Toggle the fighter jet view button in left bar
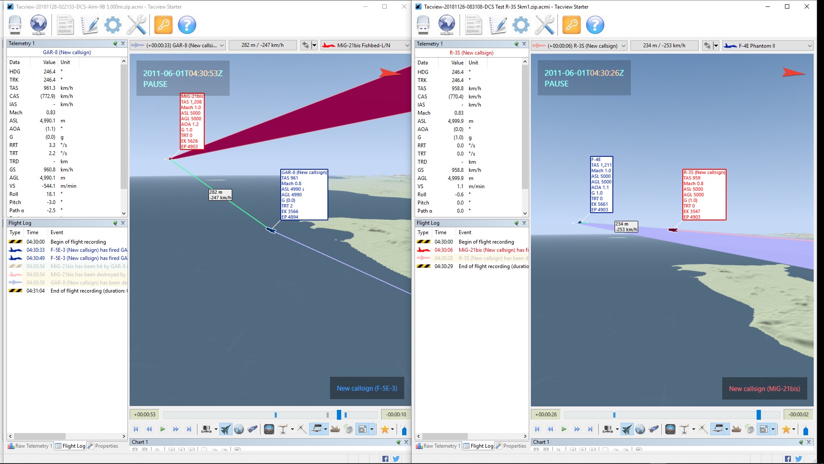Viewport: 824px width, 464px height. (x=225, y=429)
